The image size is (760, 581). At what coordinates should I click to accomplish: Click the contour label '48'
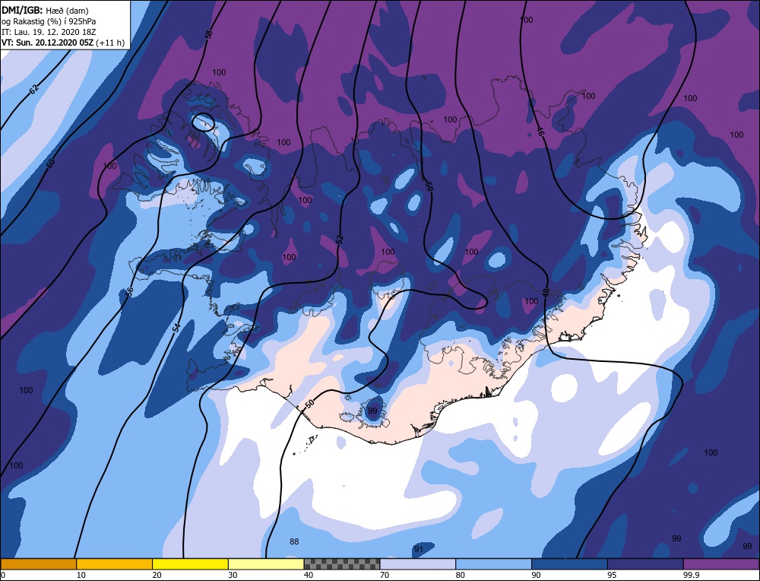[545, 293]
